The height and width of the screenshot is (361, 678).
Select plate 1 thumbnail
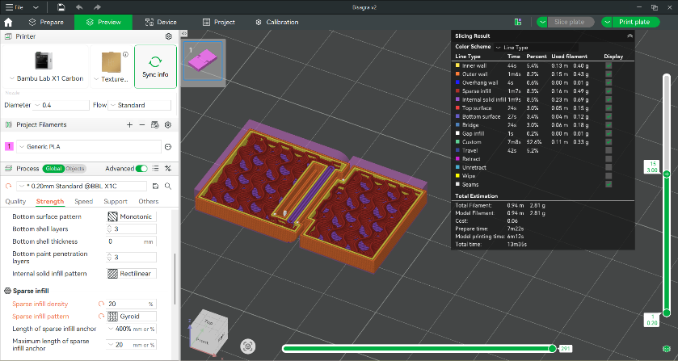[203, 61]
